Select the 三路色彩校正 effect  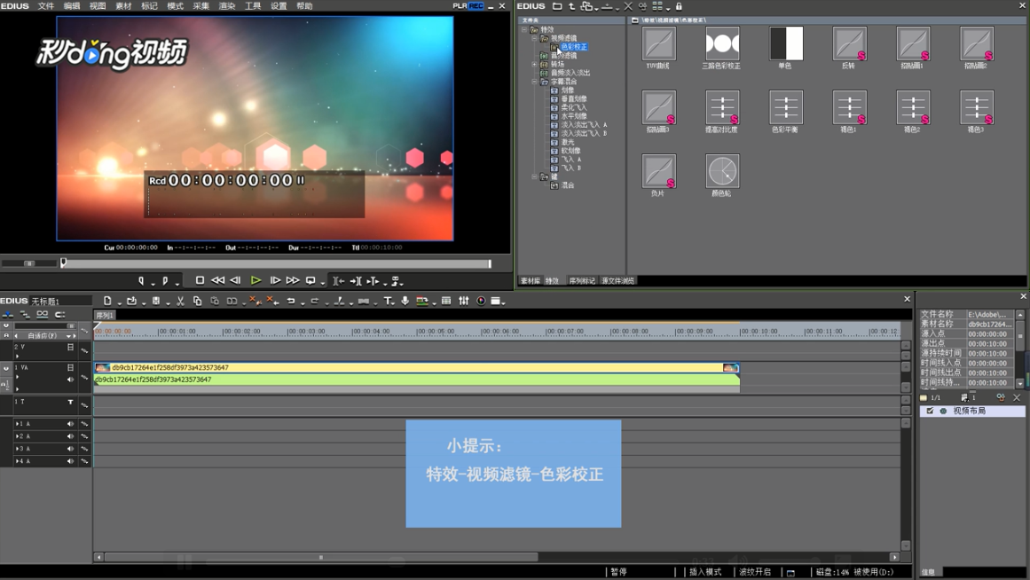[x=722, y=44]
